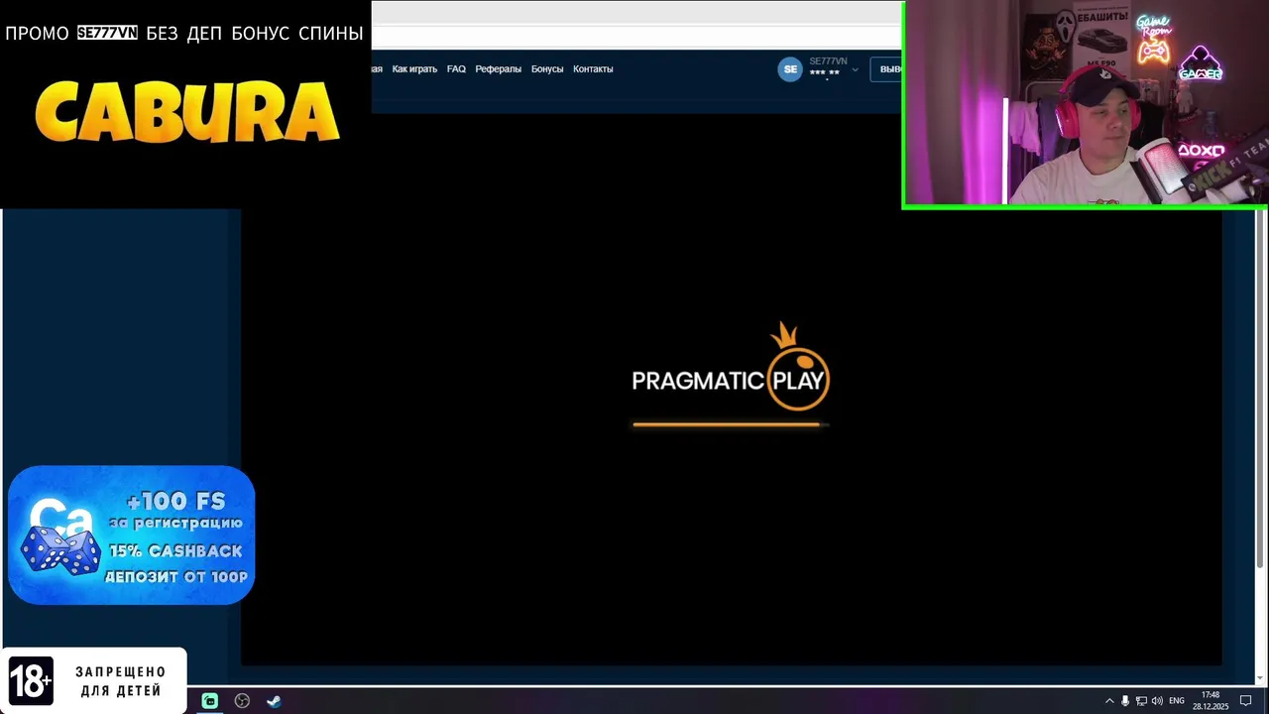
Task: Open the Kick app in the taskbar
Action: (210, 701)
